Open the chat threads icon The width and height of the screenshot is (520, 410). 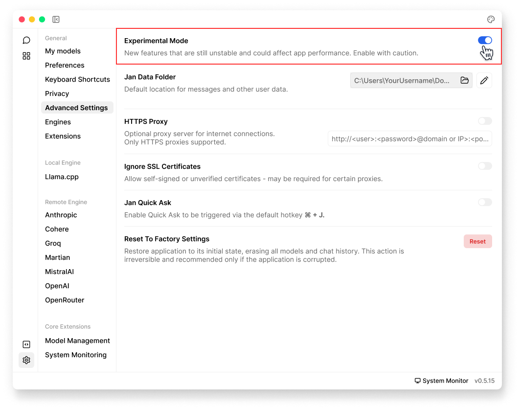coord(26,40)
